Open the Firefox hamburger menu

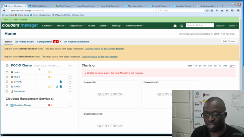238,11
